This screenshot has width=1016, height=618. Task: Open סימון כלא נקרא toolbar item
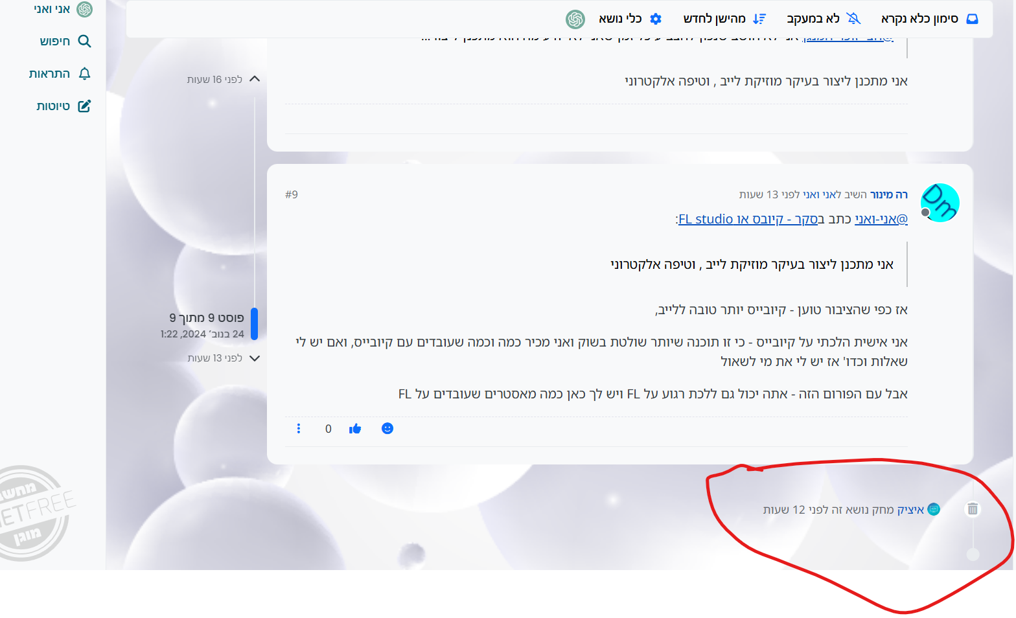[x=930, y=19]
